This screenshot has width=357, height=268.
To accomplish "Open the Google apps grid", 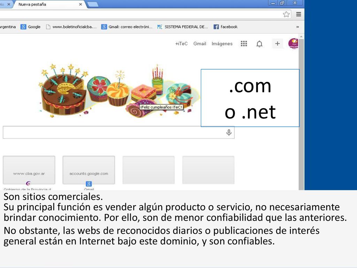I will point(244,44).
